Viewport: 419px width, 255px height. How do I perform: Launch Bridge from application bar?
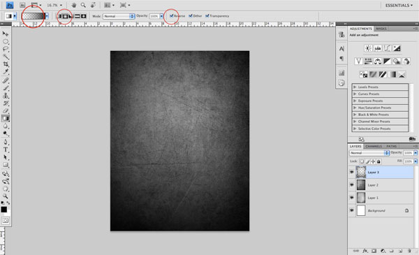pos(22,5)
